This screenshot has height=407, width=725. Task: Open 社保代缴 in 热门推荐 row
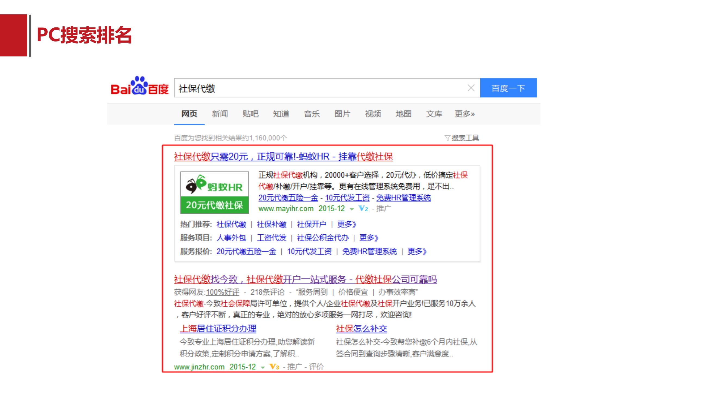(231, 224)
